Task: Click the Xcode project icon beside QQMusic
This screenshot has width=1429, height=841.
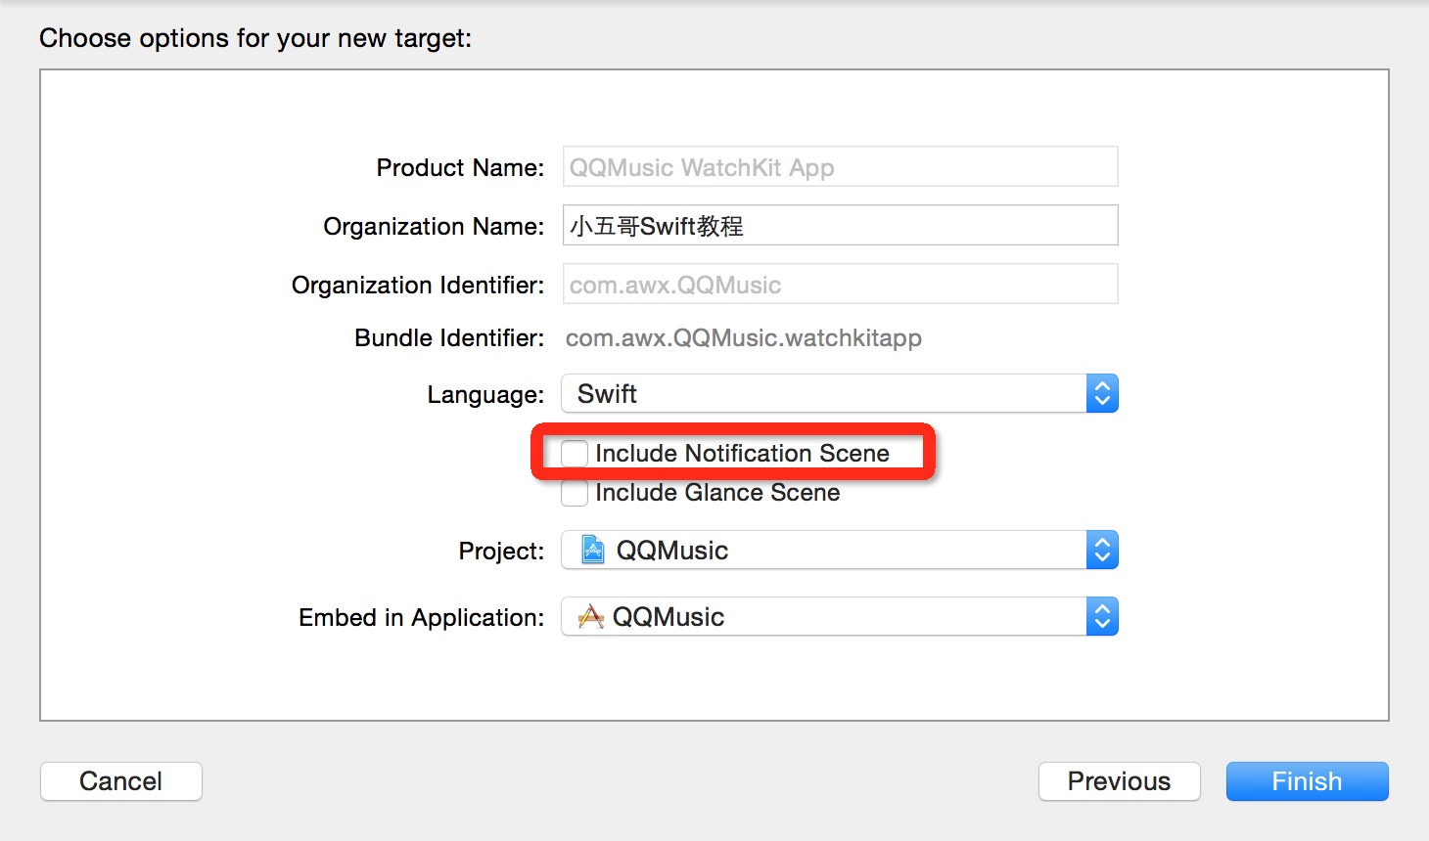Action: [x=592, y=550]
